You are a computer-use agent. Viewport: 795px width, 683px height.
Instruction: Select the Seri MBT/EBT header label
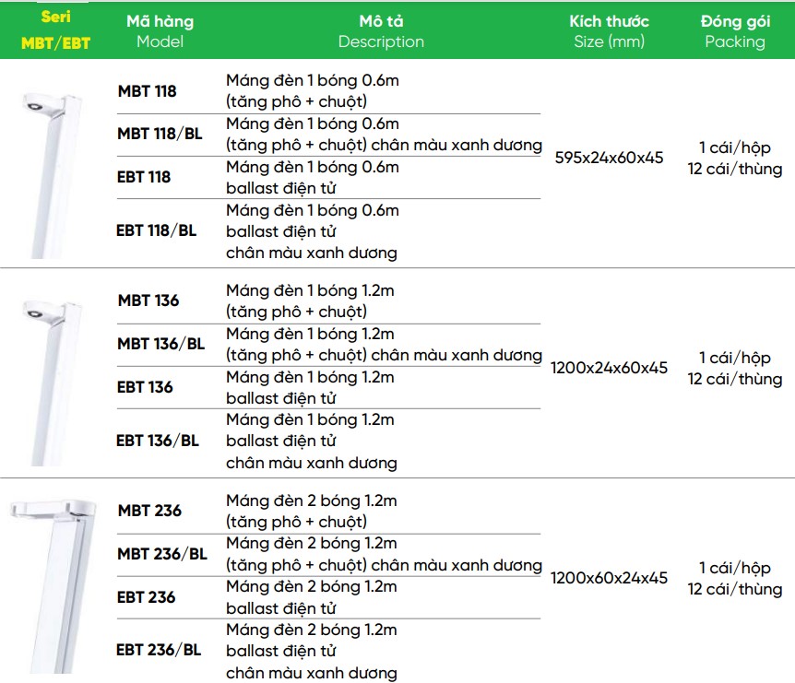[55, 29]
